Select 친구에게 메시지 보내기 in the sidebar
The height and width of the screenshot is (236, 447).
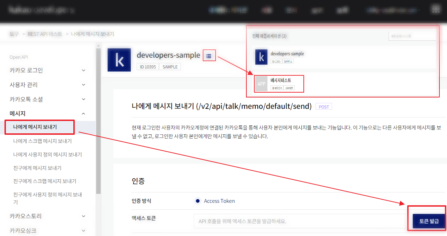(37, 168)
